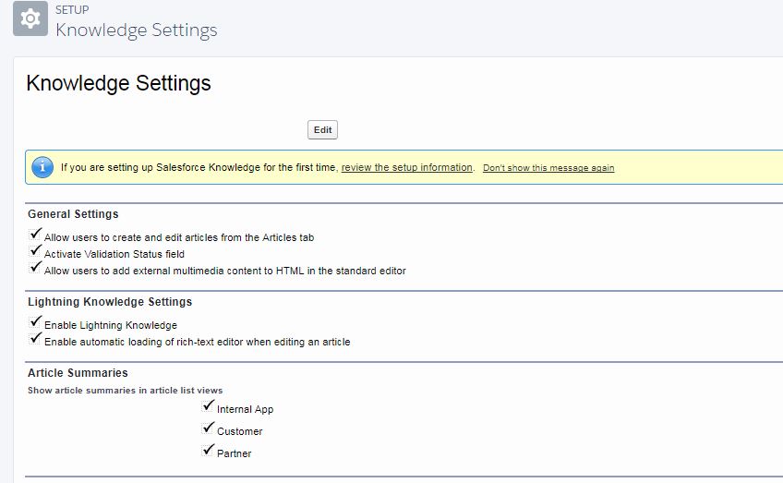This screenshot has width=783, height=483.
Task: Click the 'Article Summaries' section heading
Action: tap(78, 373)
